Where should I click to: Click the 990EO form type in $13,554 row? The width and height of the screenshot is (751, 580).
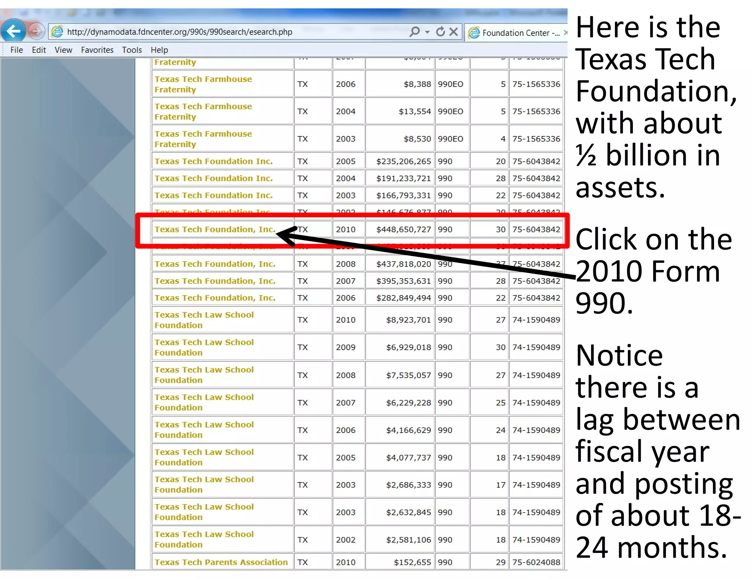pos(450,111)
